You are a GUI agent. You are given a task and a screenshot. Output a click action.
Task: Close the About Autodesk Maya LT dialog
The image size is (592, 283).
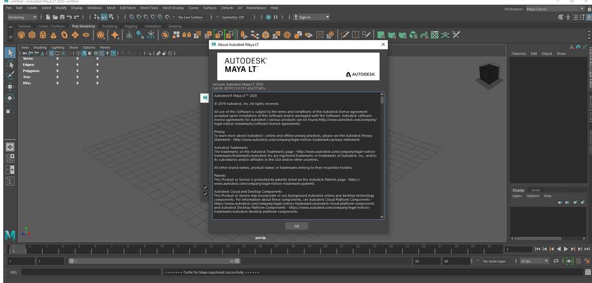383,44
